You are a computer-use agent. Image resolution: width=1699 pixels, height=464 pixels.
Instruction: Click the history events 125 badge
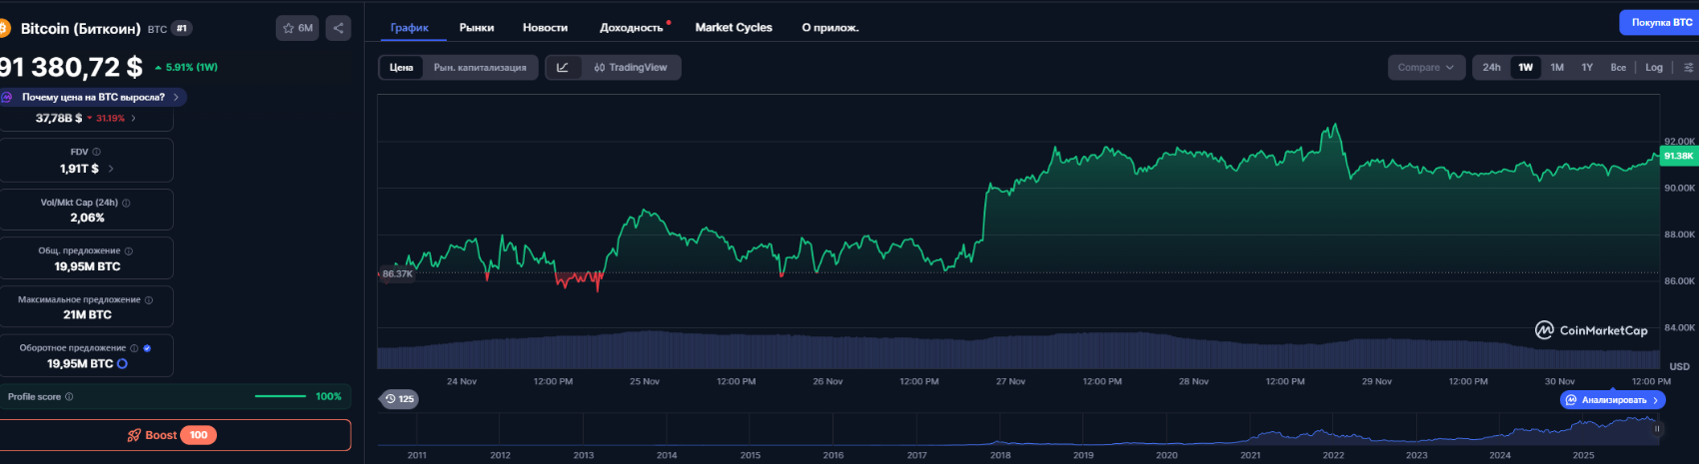coord(399,399)
